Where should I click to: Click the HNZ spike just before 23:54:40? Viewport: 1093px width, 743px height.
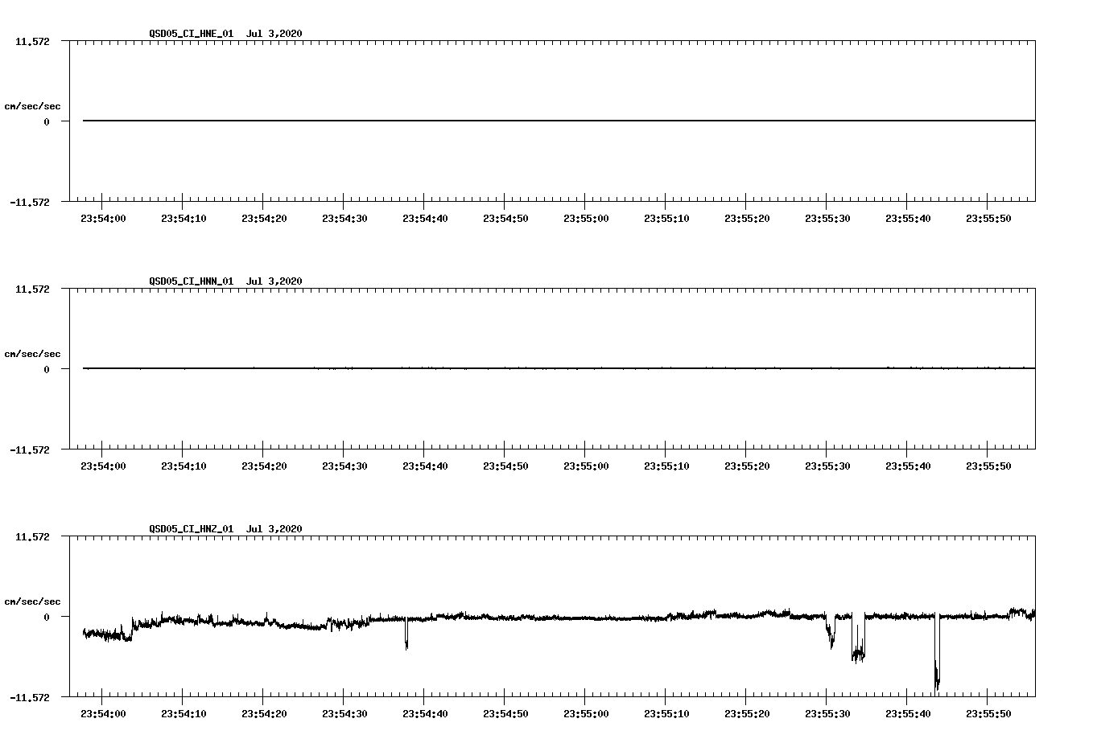[x=406, y=633]
